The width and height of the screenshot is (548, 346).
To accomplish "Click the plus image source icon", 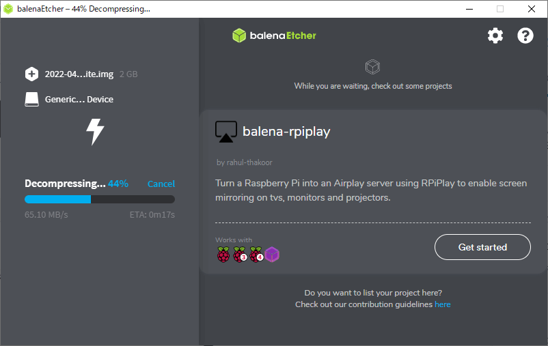I will point(32,74).
